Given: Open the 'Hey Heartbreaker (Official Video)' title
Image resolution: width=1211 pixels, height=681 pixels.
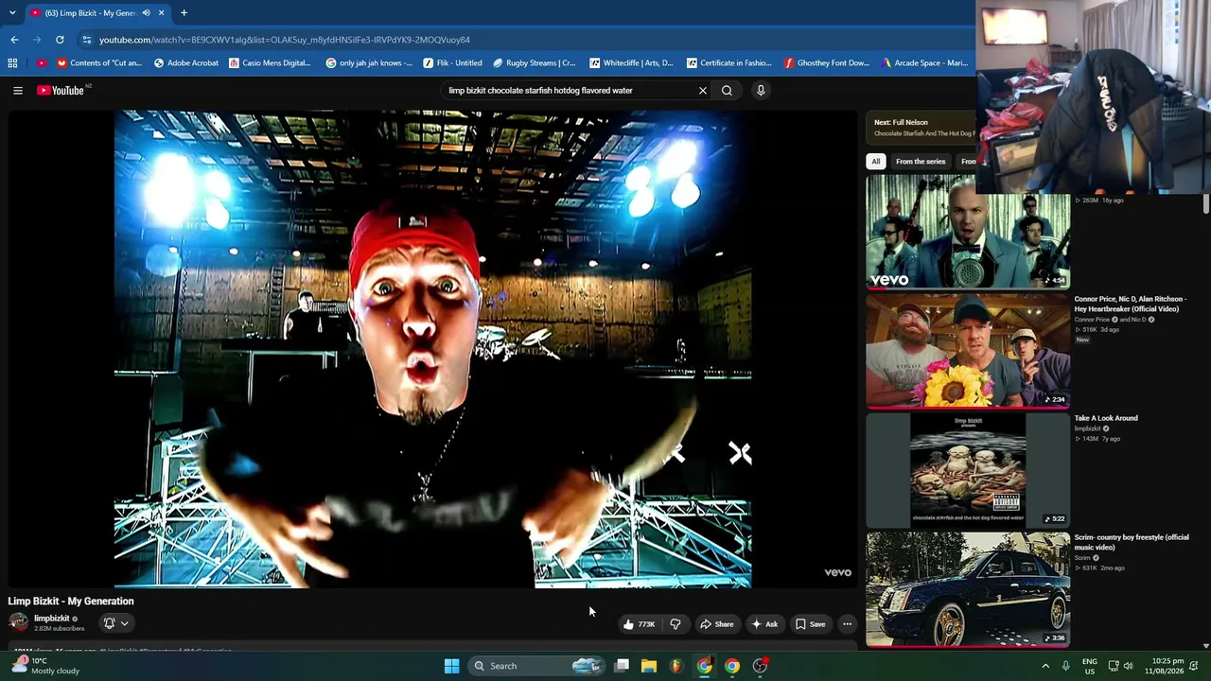Looking at the screenshot, I should pos(1130,304).
